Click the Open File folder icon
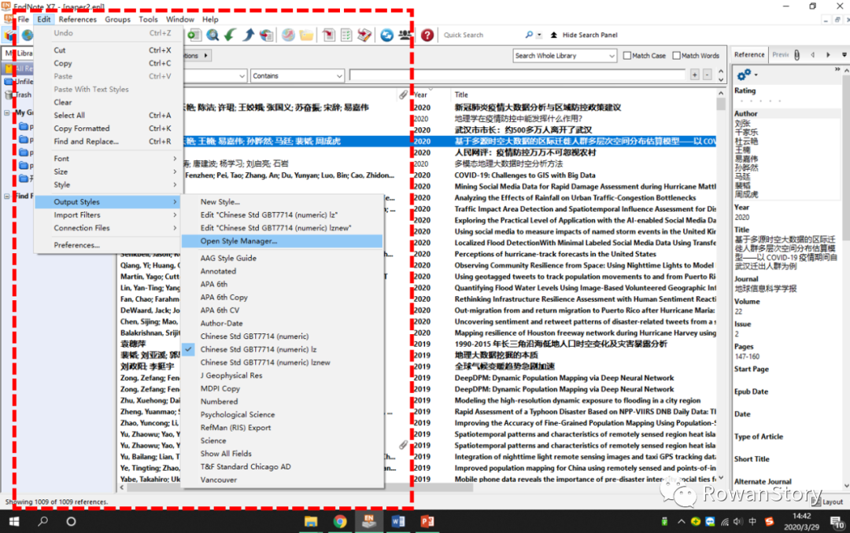 (306, 35)
